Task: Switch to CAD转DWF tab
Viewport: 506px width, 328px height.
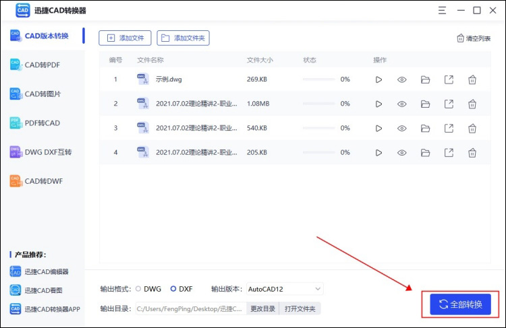Action: (43, 181)
